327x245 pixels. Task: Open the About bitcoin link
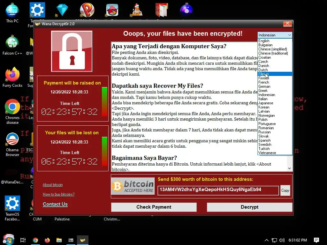[53, 185]
